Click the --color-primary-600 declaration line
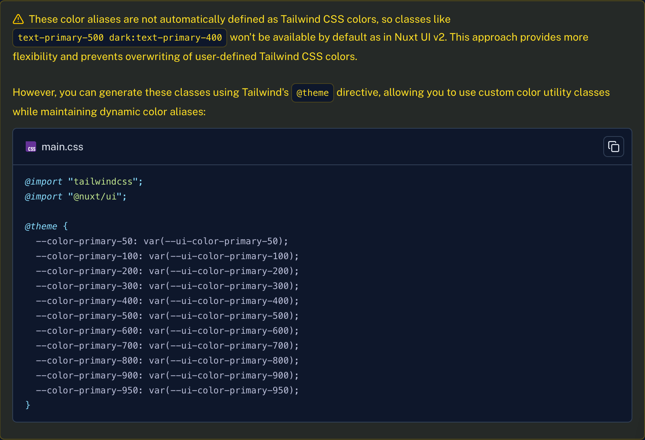Viewport: 645px width, 440px height. 167,331
